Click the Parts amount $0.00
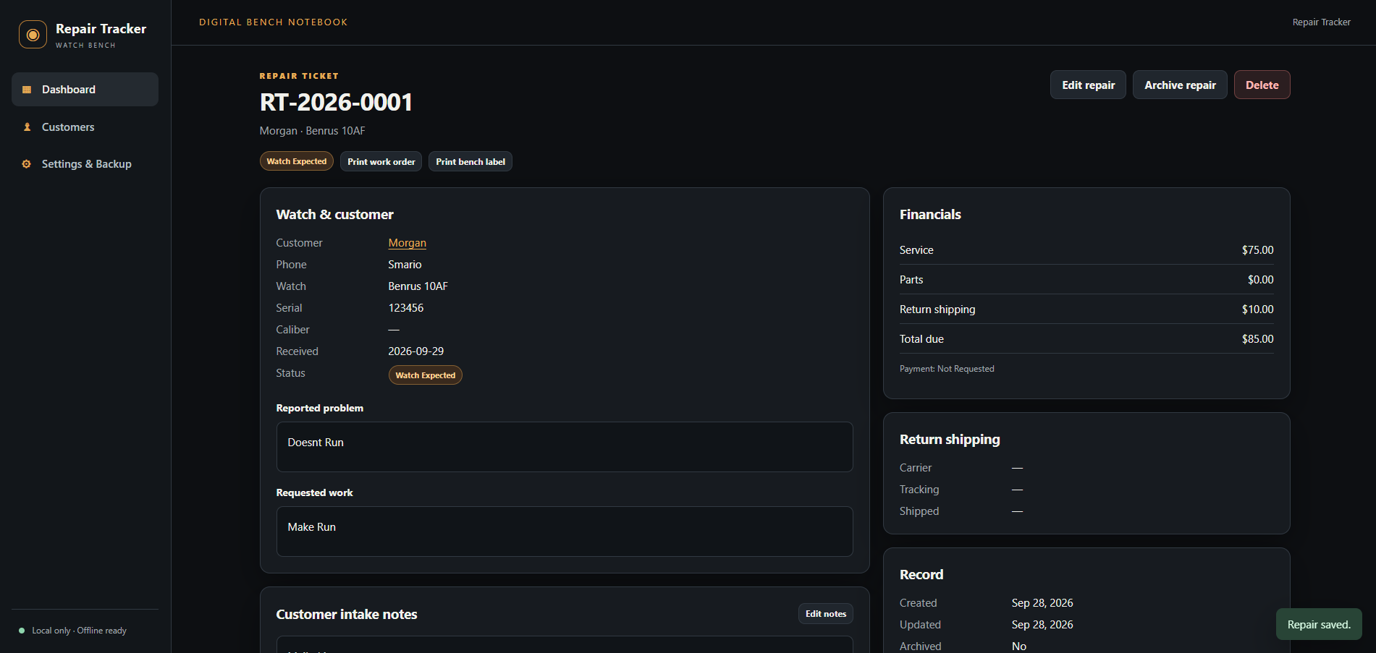The height and width of the screenshot is (653, 1376). click(1260, 280)
